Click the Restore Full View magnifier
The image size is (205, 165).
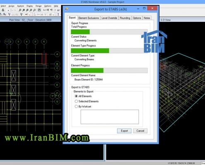point(24,10)
